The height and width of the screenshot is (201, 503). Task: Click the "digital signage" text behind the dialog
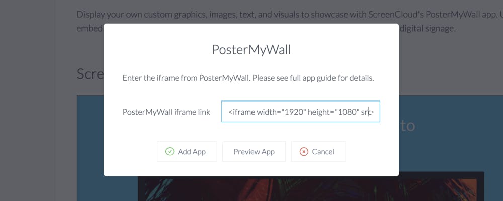[427, 29]
